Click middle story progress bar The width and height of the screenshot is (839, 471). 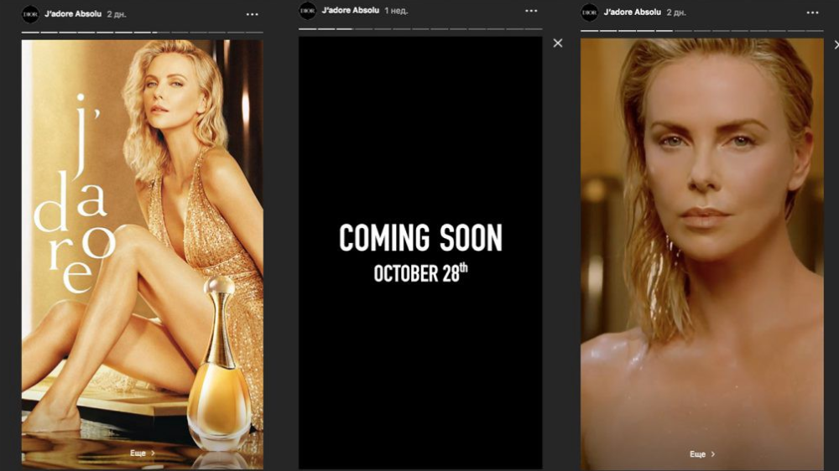420,28
